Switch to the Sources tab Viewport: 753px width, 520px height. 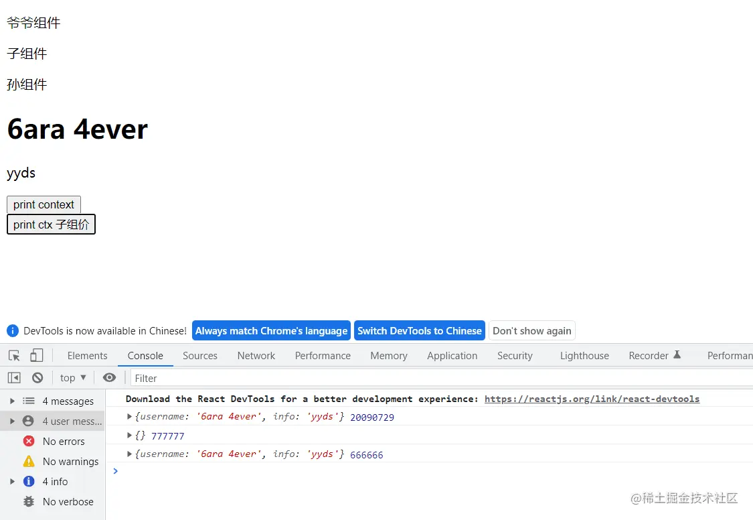pos(200,356)
